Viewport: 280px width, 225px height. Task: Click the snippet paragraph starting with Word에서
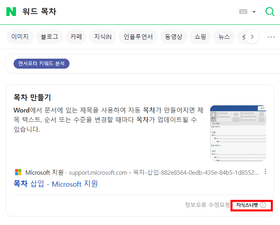108,120
